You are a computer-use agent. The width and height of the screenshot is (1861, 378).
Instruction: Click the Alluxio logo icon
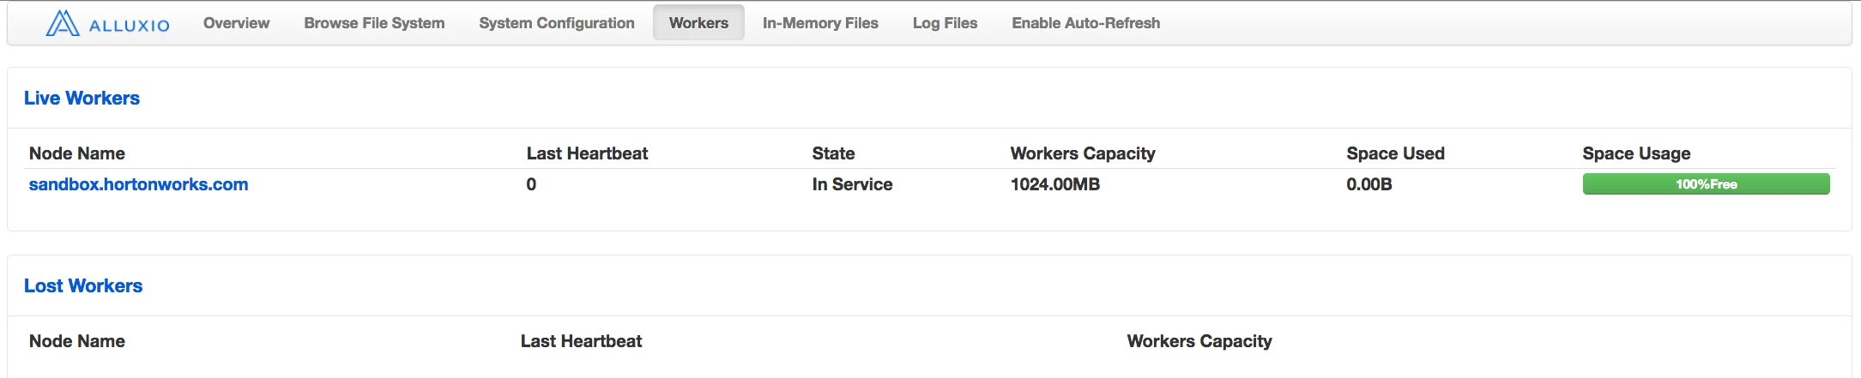click(62, 23)
